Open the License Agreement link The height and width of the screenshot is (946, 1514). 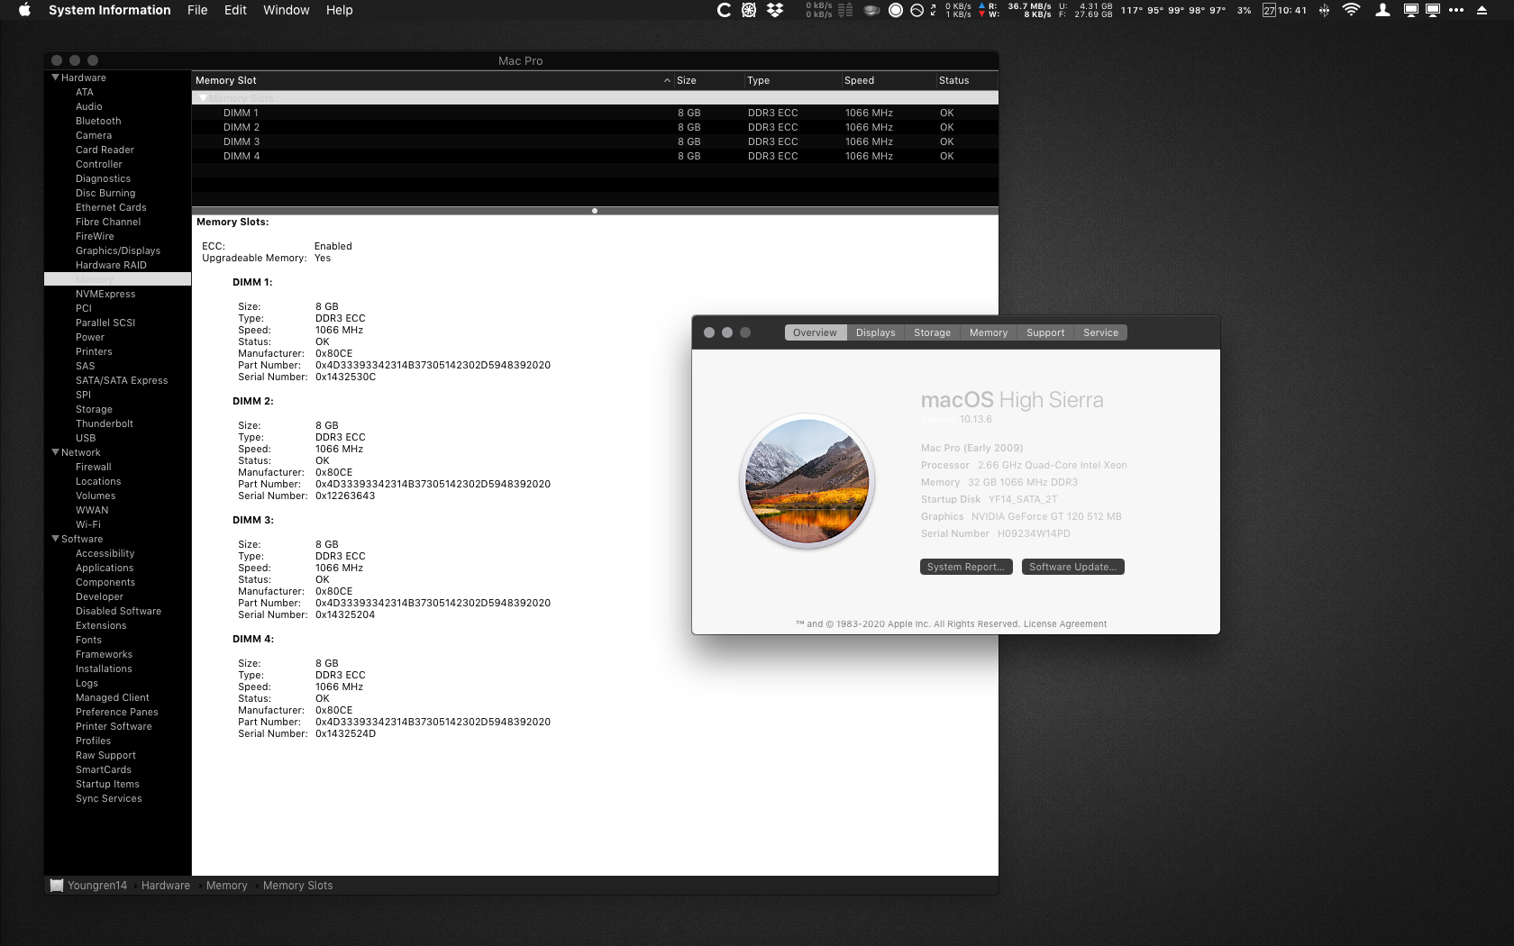(1065, 623)
